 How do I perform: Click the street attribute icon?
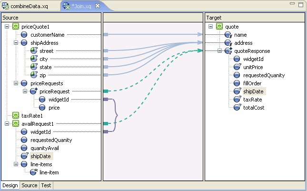pyautogui.click(x=33, y=51)
